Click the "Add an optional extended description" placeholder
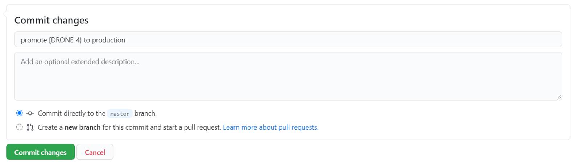Viewport: 580px width, 165px height. 80,62
